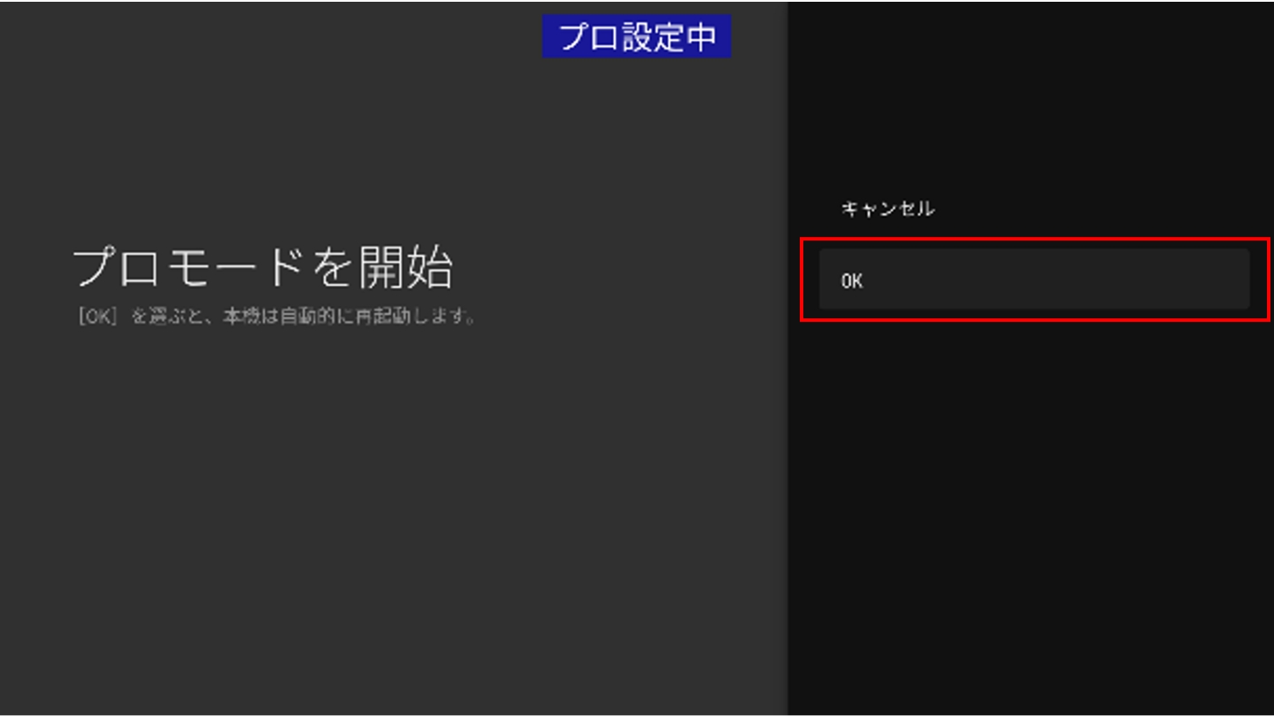This screenshot has height=716, width=1274.
Task: Click プロ at the start of heading
Action: click(115, 267)
